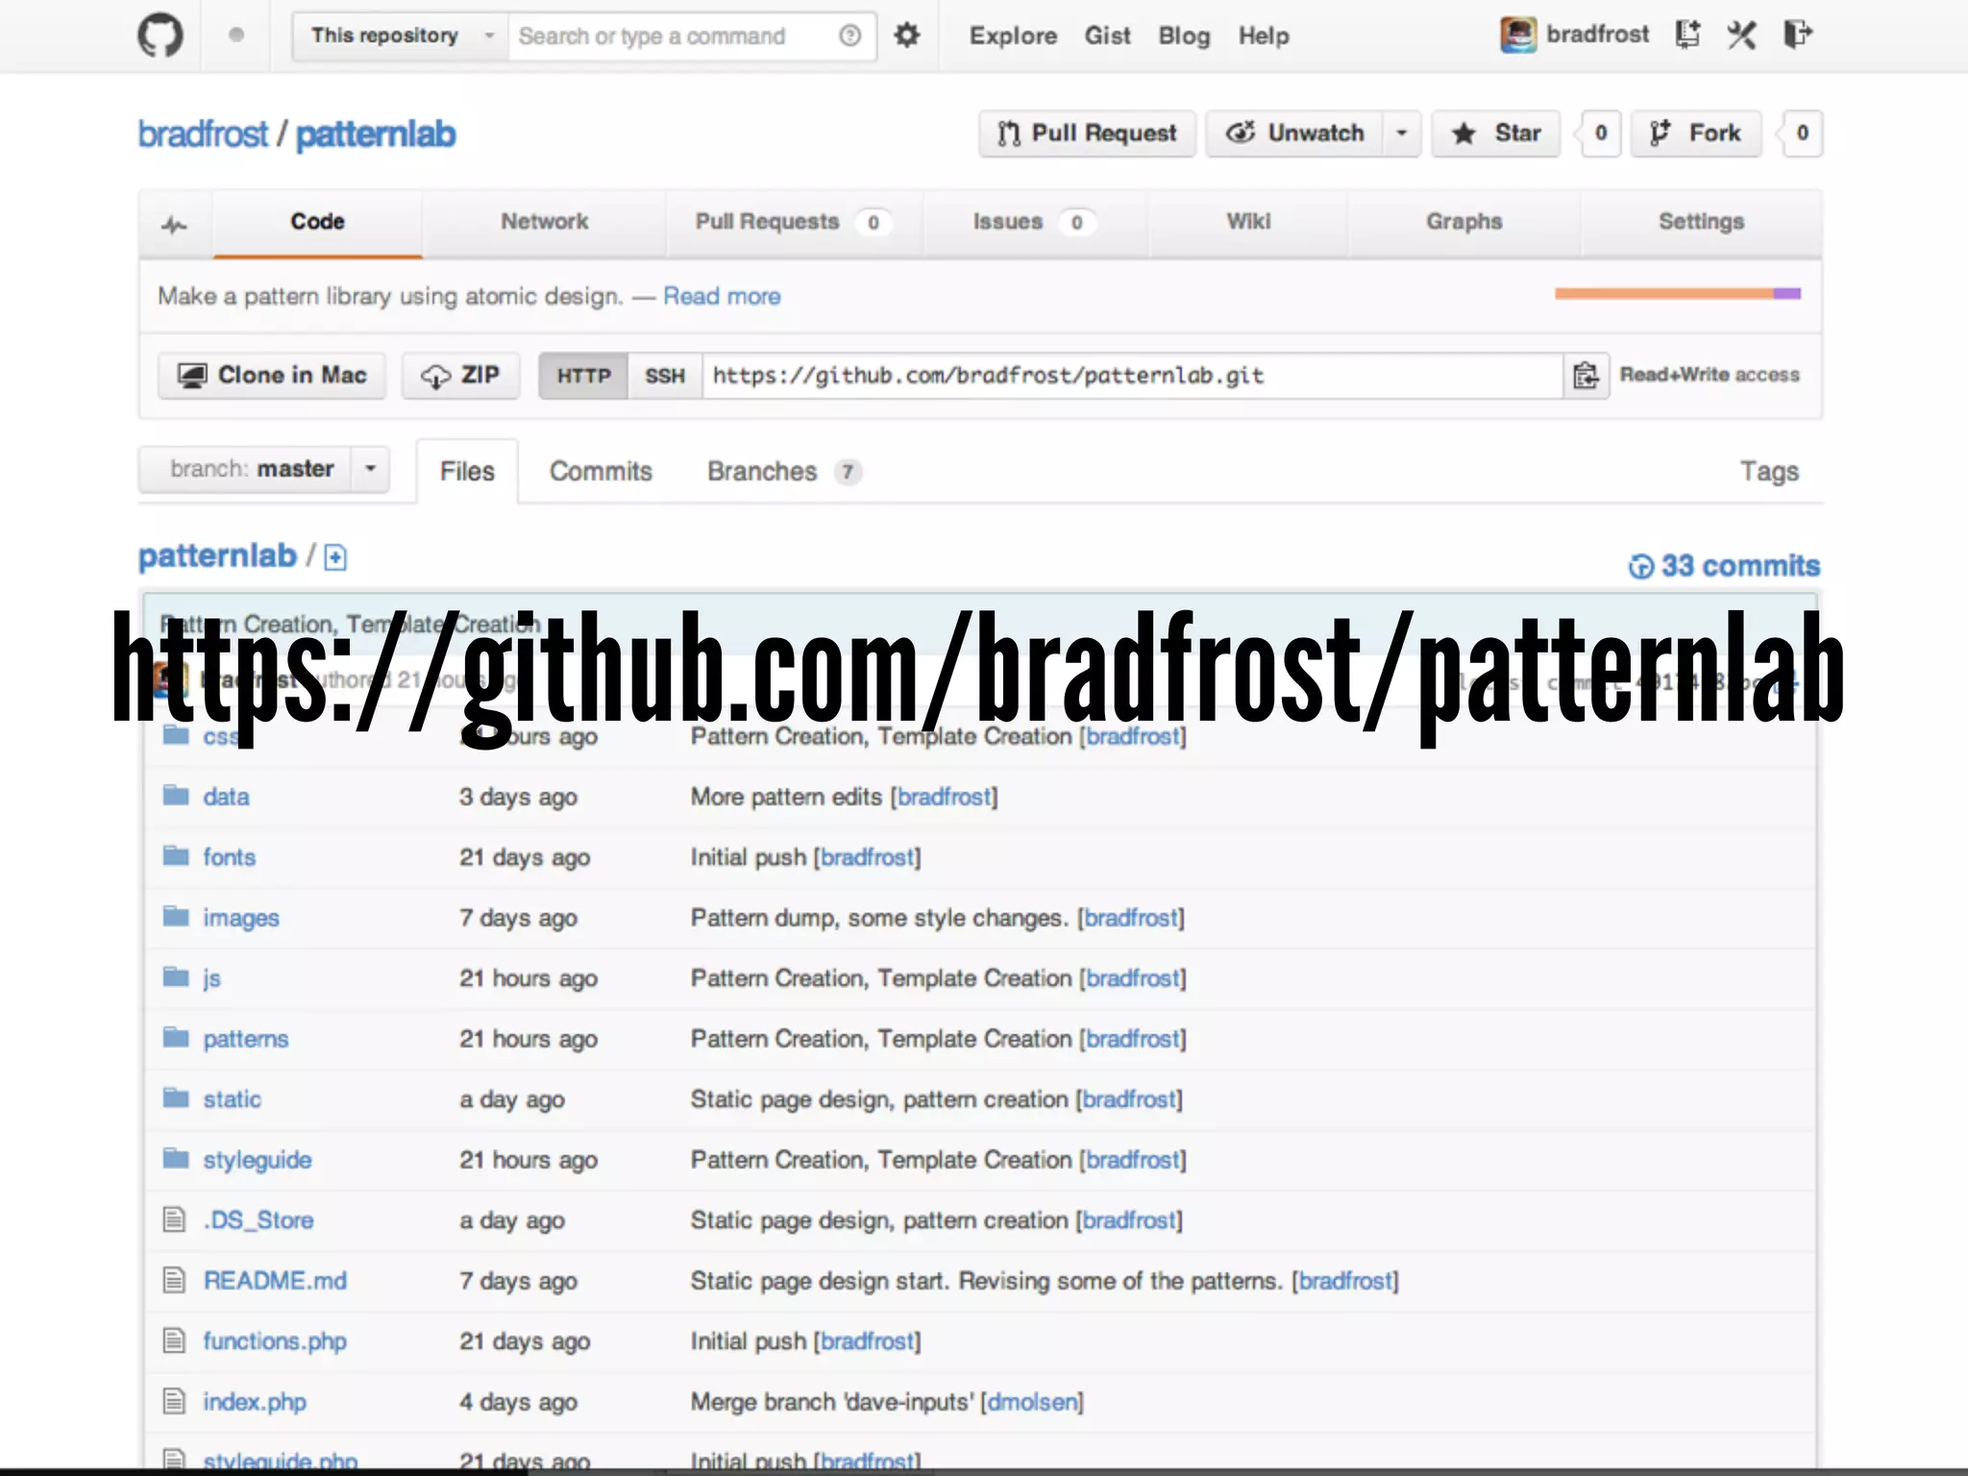Click the language statistics color bar
Image resolution: width=1968 pixels, height=1476 pixels.
[1678, 294]
